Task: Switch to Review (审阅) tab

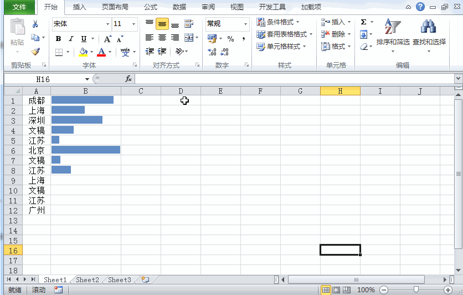Action: [208, 7]
